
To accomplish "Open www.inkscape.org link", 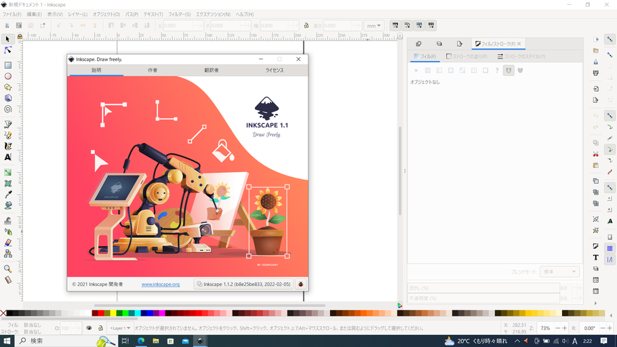I will click(x=161, y=284).
